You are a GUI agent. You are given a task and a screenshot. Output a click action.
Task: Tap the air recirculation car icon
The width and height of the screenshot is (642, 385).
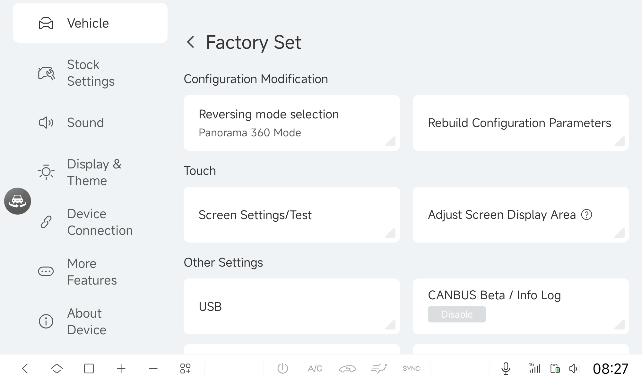click(347, 369)
